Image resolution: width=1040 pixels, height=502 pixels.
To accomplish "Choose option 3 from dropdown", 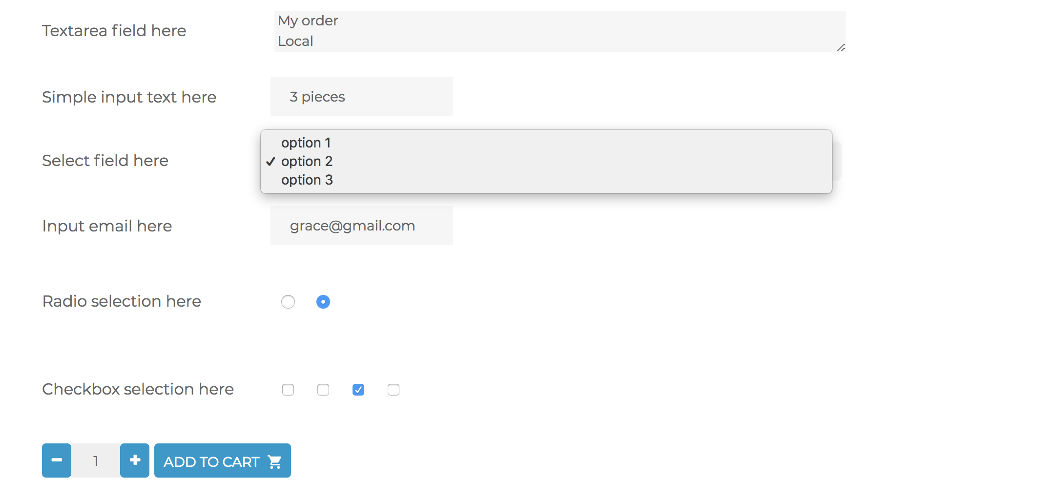I will pos(546,180).
